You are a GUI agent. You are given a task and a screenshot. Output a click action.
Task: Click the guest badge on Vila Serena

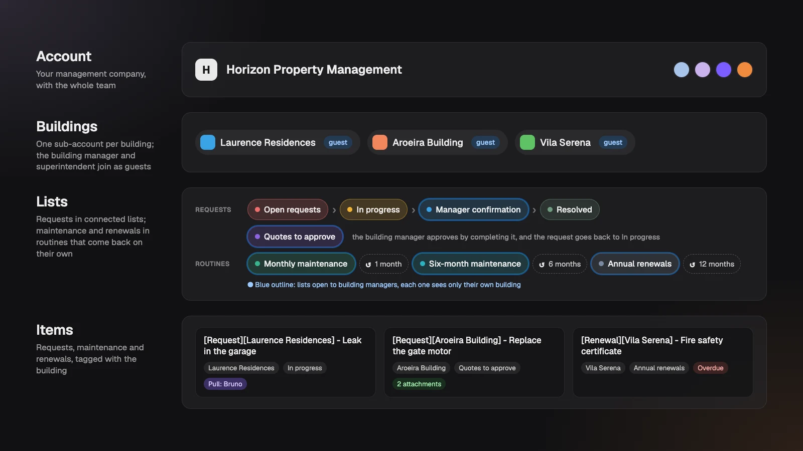point(613,142)
